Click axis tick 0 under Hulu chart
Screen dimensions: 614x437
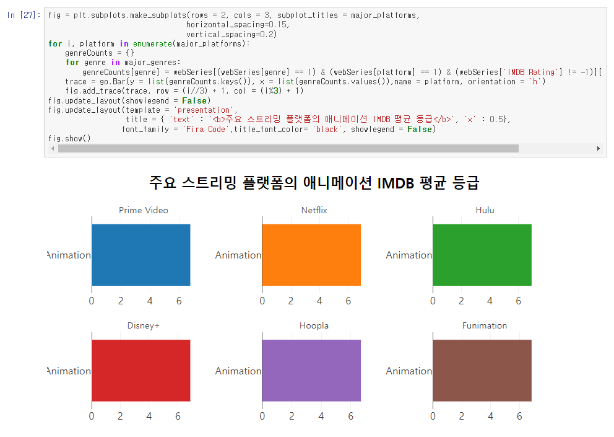click(x=433, y=301)
